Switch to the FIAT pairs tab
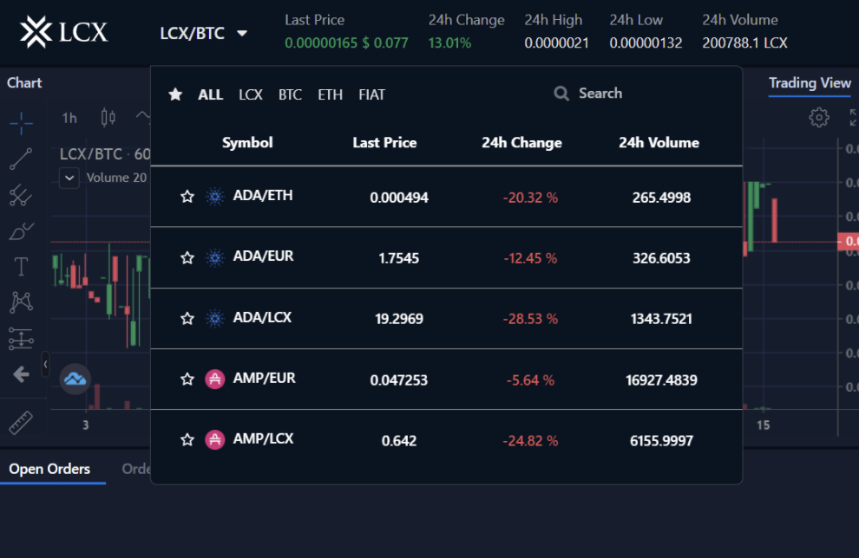859x558 pixels. coord(371,94)
